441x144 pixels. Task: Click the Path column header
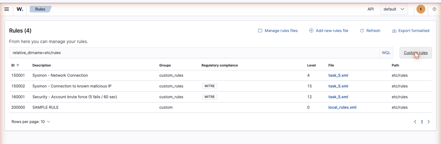coord(395,65)
